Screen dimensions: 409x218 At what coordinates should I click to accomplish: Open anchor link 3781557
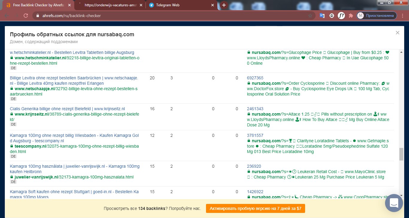pos(255,135)
